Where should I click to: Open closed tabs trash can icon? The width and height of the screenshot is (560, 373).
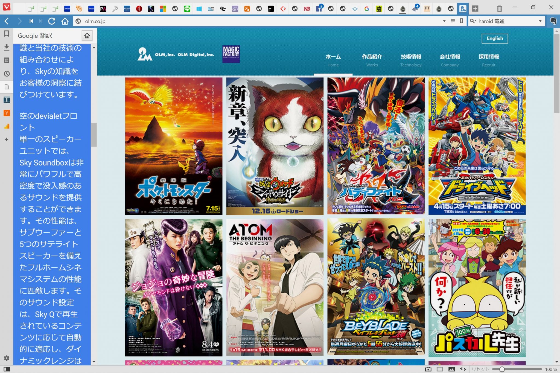click(x=499, y=8)
